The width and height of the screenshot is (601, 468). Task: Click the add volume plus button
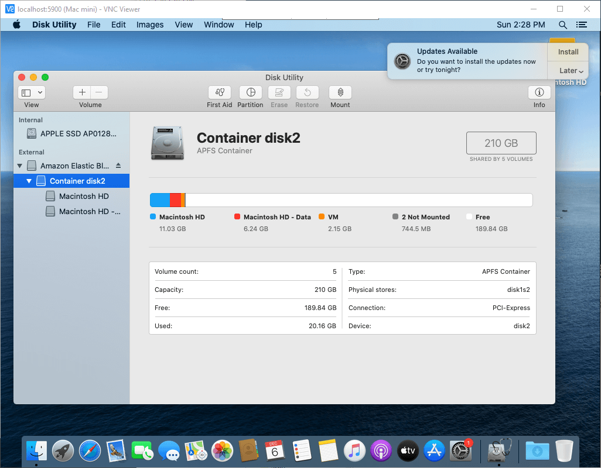82,92
